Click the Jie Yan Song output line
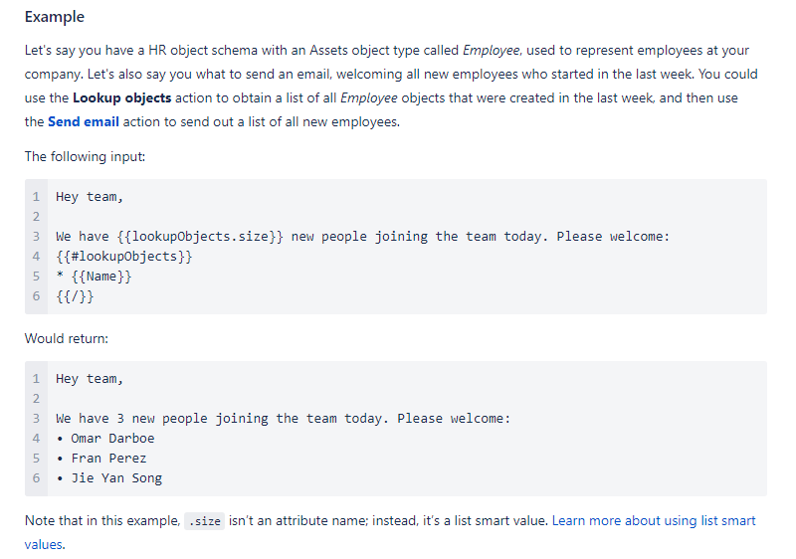 point(109,478)
